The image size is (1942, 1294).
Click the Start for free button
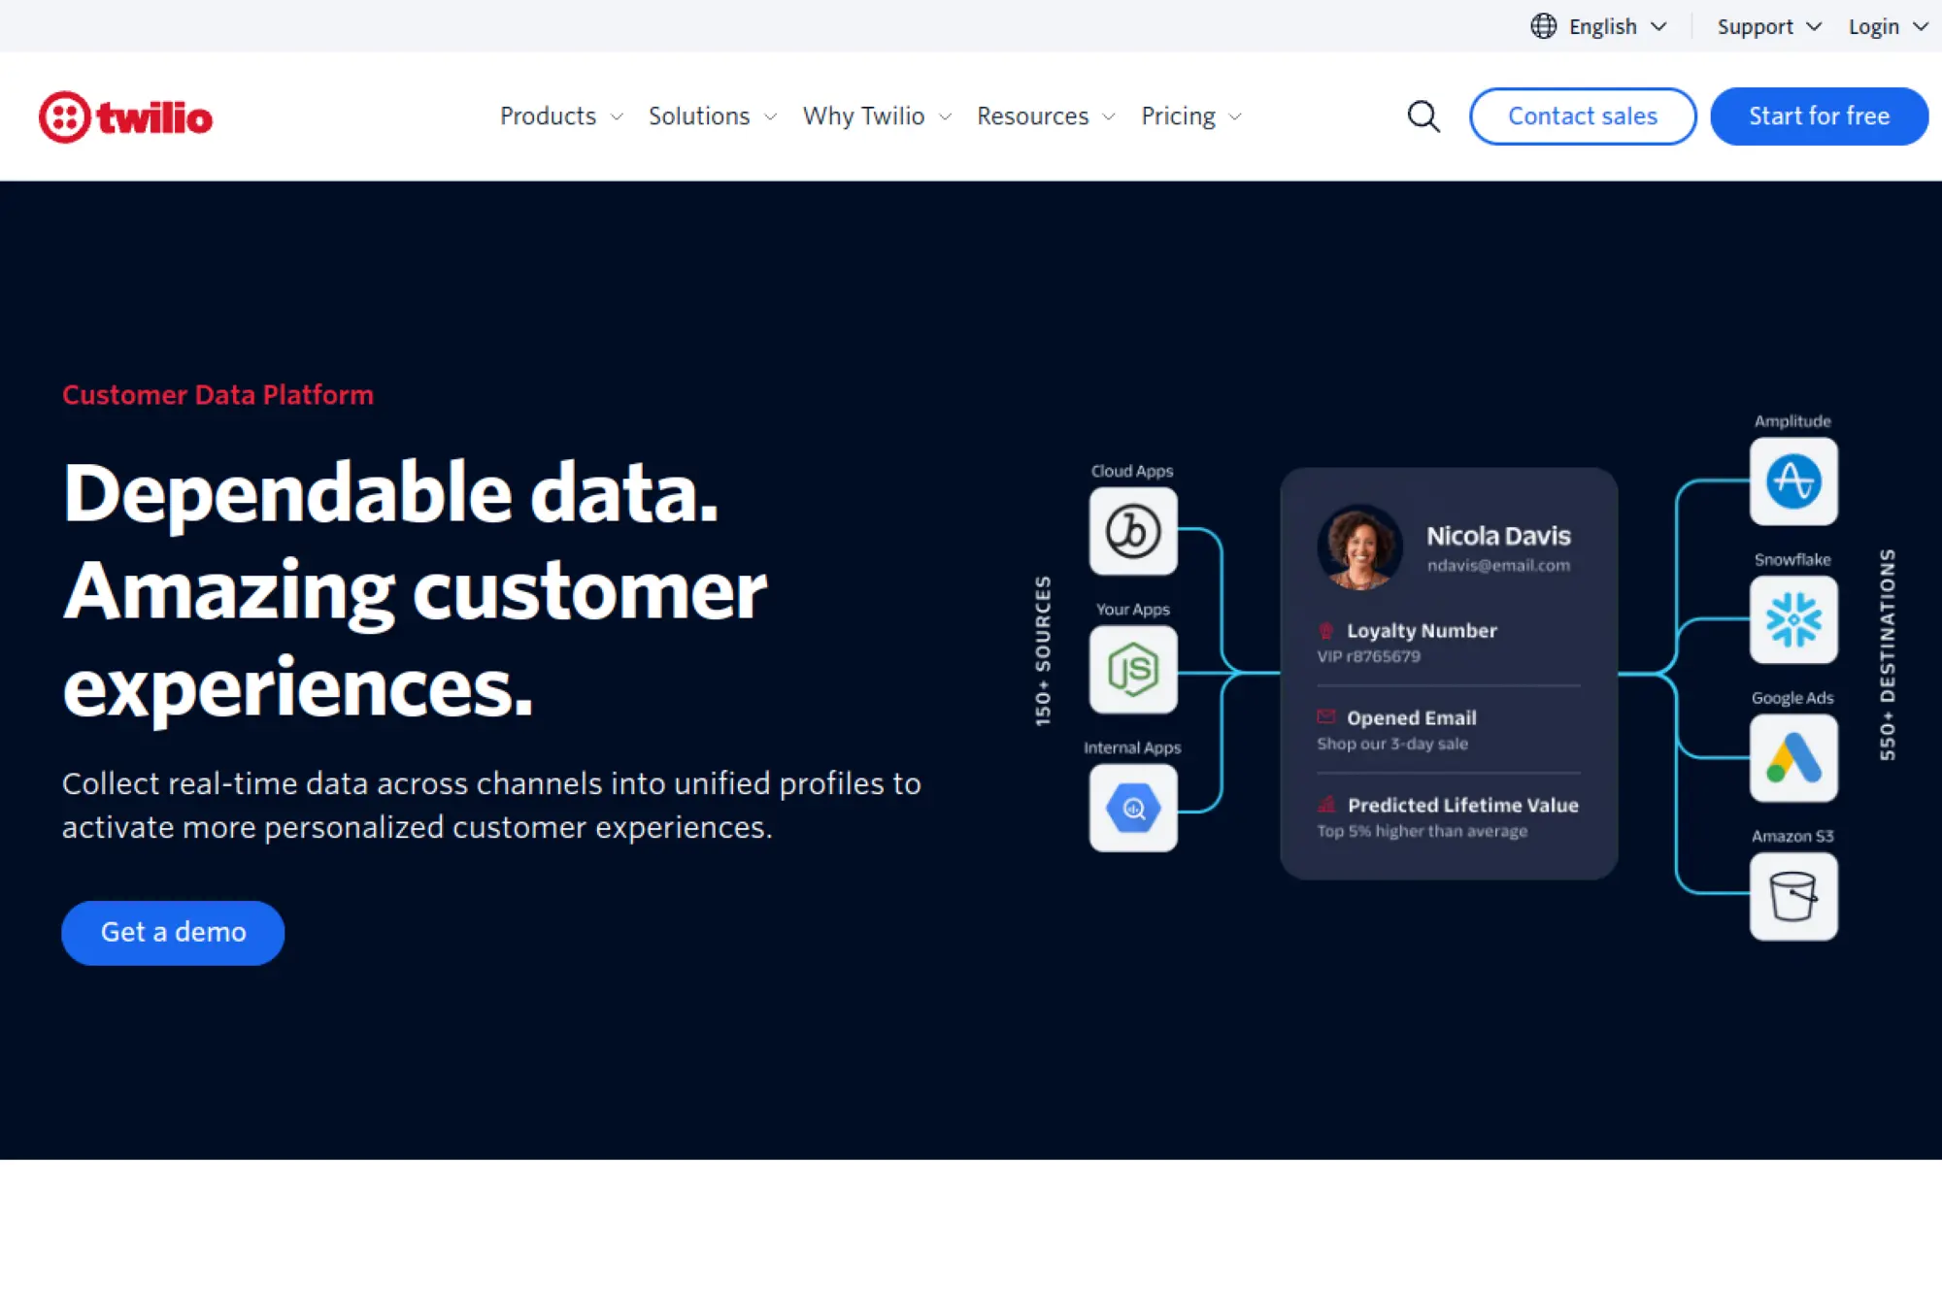coord(1818,116)
